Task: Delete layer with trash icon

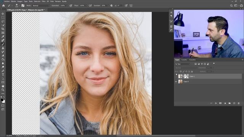Action: pos(239,103)
